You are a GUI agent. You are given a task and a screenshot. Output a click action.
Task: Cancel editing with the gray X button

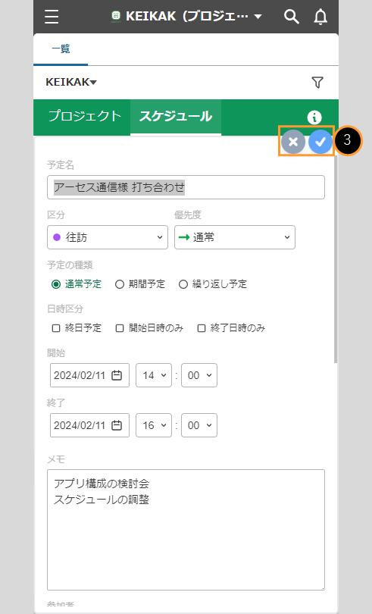(293, 142)
